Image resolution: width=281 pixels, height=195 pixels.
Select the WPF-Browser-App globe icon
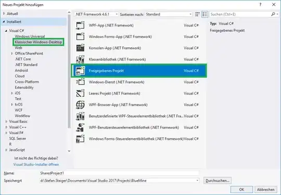click(80, 105)
